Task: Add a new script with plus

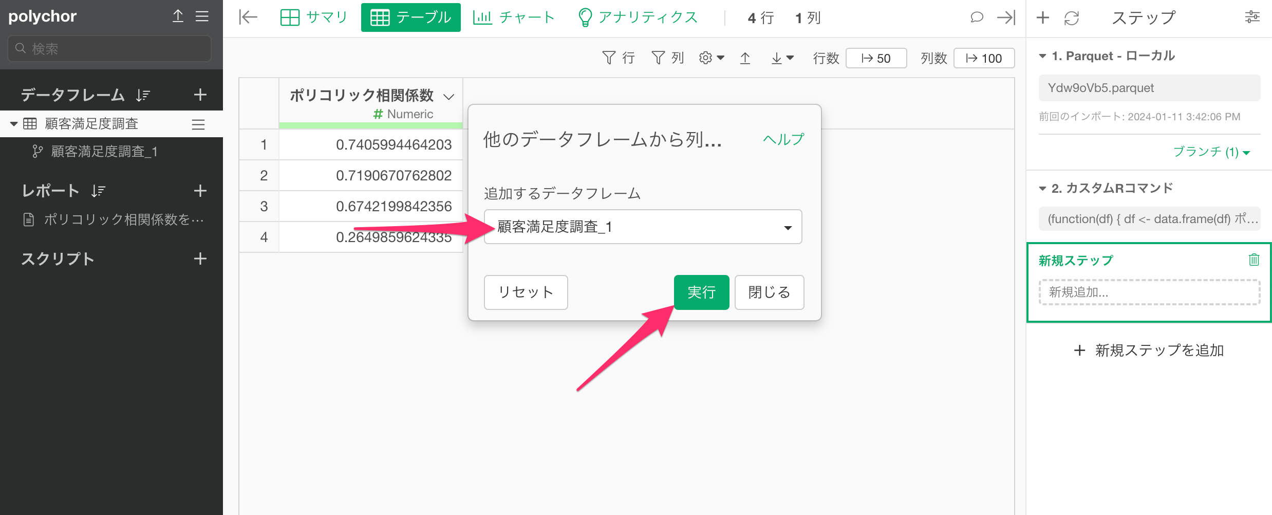Action: pyautogui.click(x=200, y=259)
